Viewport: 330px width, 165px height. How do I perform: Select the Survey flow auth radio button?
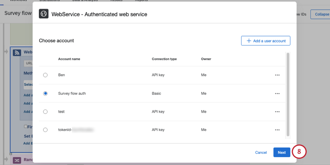pyautogui.click(x=45, y=94)
